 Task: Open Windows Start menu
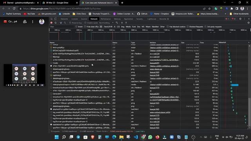56,137
